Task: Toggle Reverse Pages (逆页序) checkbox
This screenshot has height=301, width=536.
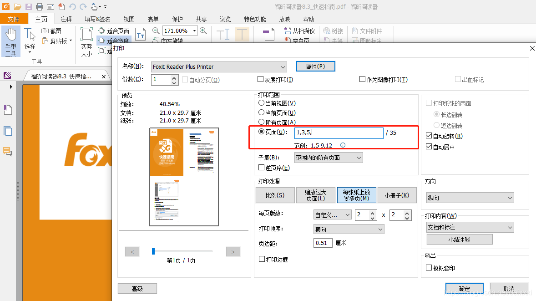Action: click(262, 168)
